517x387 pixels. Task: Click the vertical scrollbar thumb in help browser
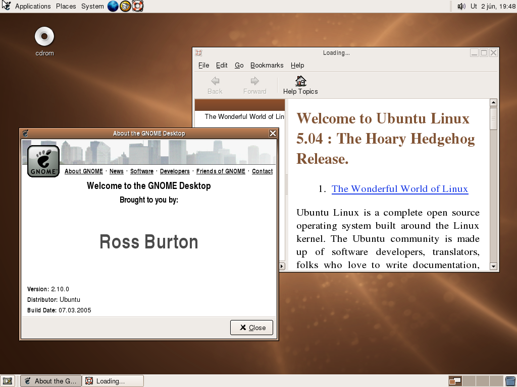[493, 119]
